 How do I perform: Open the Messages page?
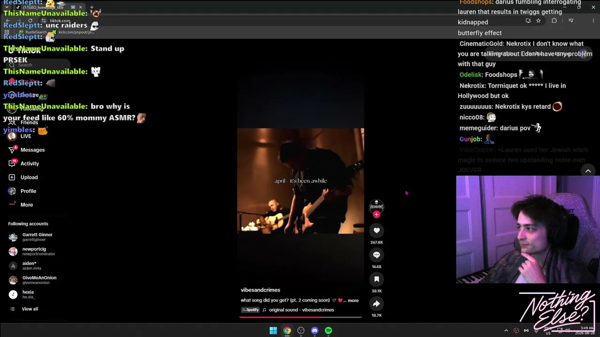pyautogui.click(x=33, y=150)
